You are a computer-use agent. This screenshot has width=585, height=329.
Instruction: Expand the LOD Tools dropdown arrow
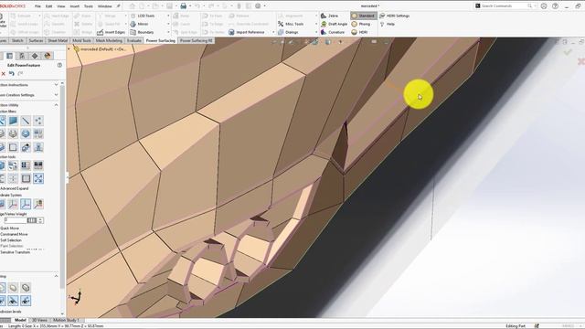[168, 16]
